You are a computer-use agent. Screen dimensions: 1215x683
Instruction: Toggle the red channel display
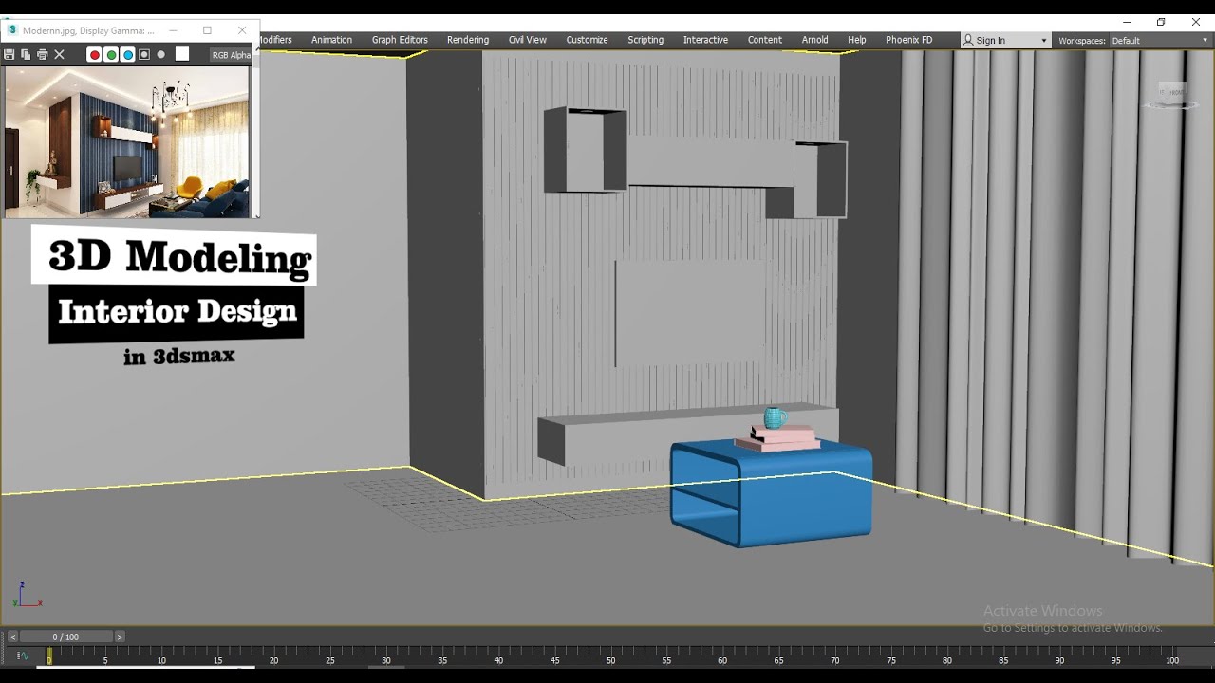pyautogui.click(x=94, y=55)
